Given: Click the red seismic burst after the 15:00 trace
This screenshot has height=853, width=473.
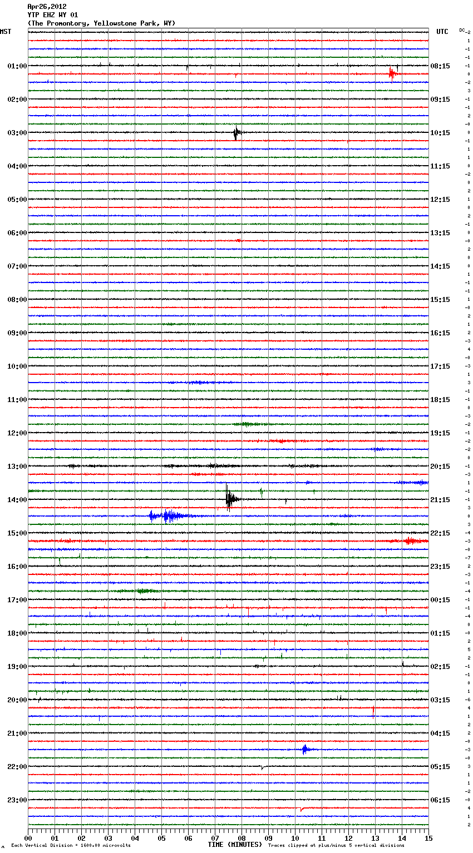Looking at the screenshot, I should coord(411,540).
